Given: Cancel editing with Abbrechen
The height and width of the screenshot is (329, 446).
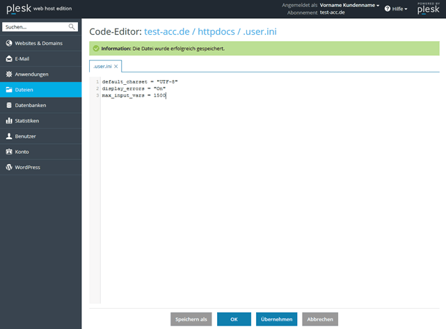Looking at the screenshot, I should (320, 319).
